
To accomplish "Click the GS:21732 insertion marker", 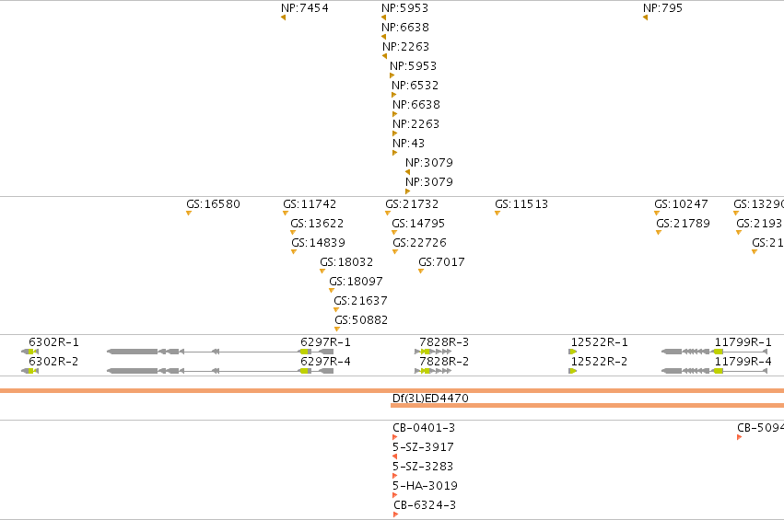I will pos(388,214).
